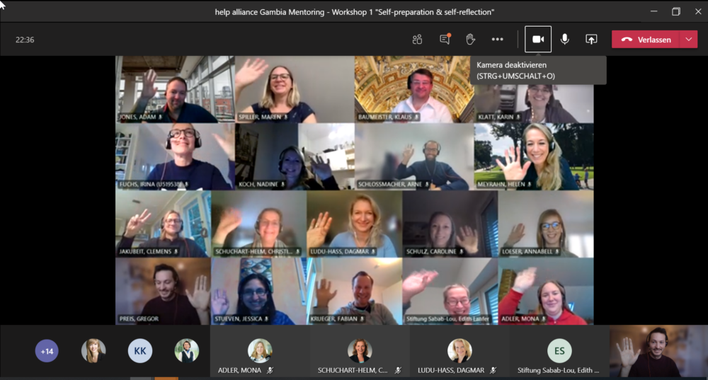Click Jones, Adam's video in the grid
The height and width of the screenshot is (380, 708).
coord(165,89)
